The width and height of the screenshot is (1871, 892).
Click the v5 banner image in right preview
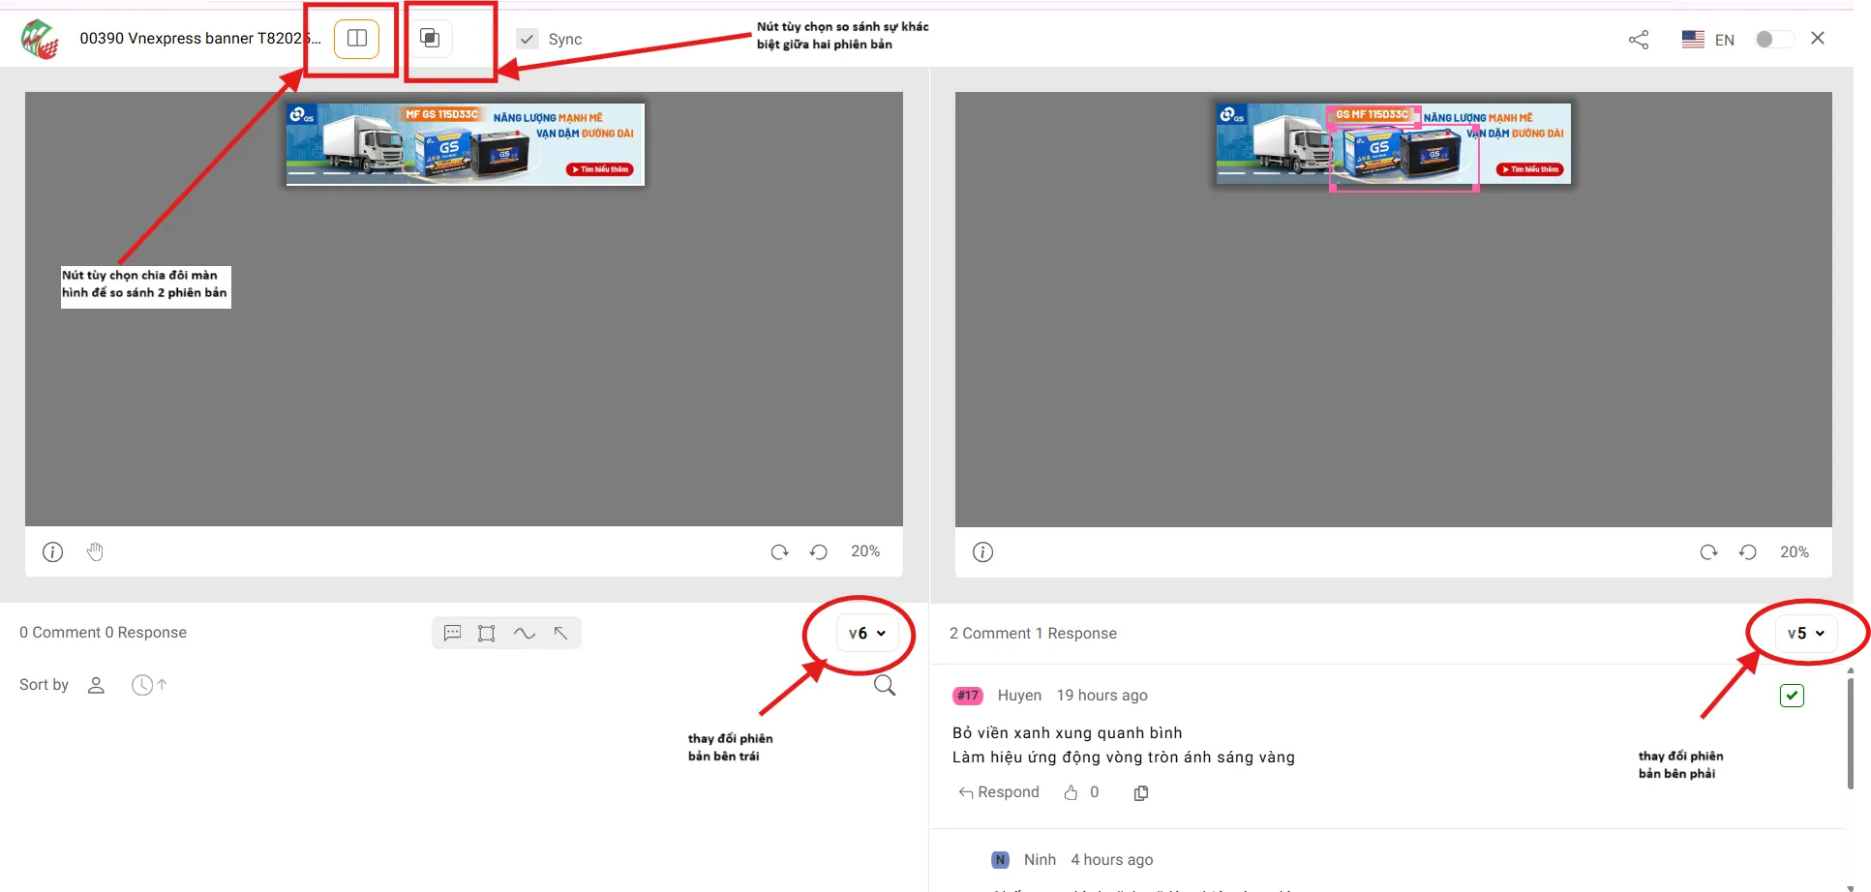coord(1394,144)
